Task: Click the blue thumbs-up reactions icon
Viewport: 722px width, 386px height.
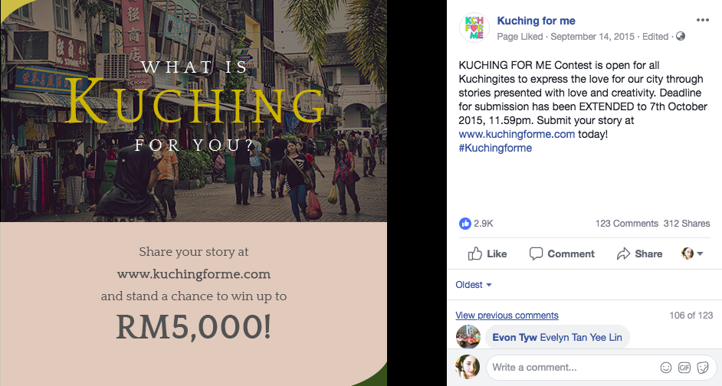Action: (x=464, y=224)
